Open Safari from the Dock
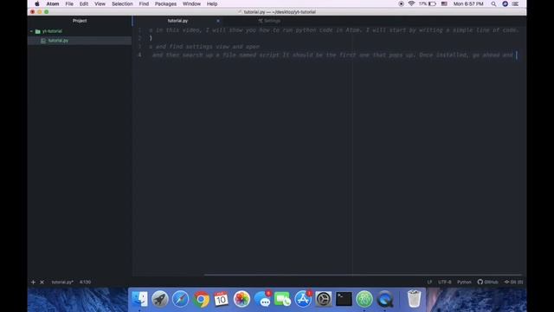 (x=181, y=299)
